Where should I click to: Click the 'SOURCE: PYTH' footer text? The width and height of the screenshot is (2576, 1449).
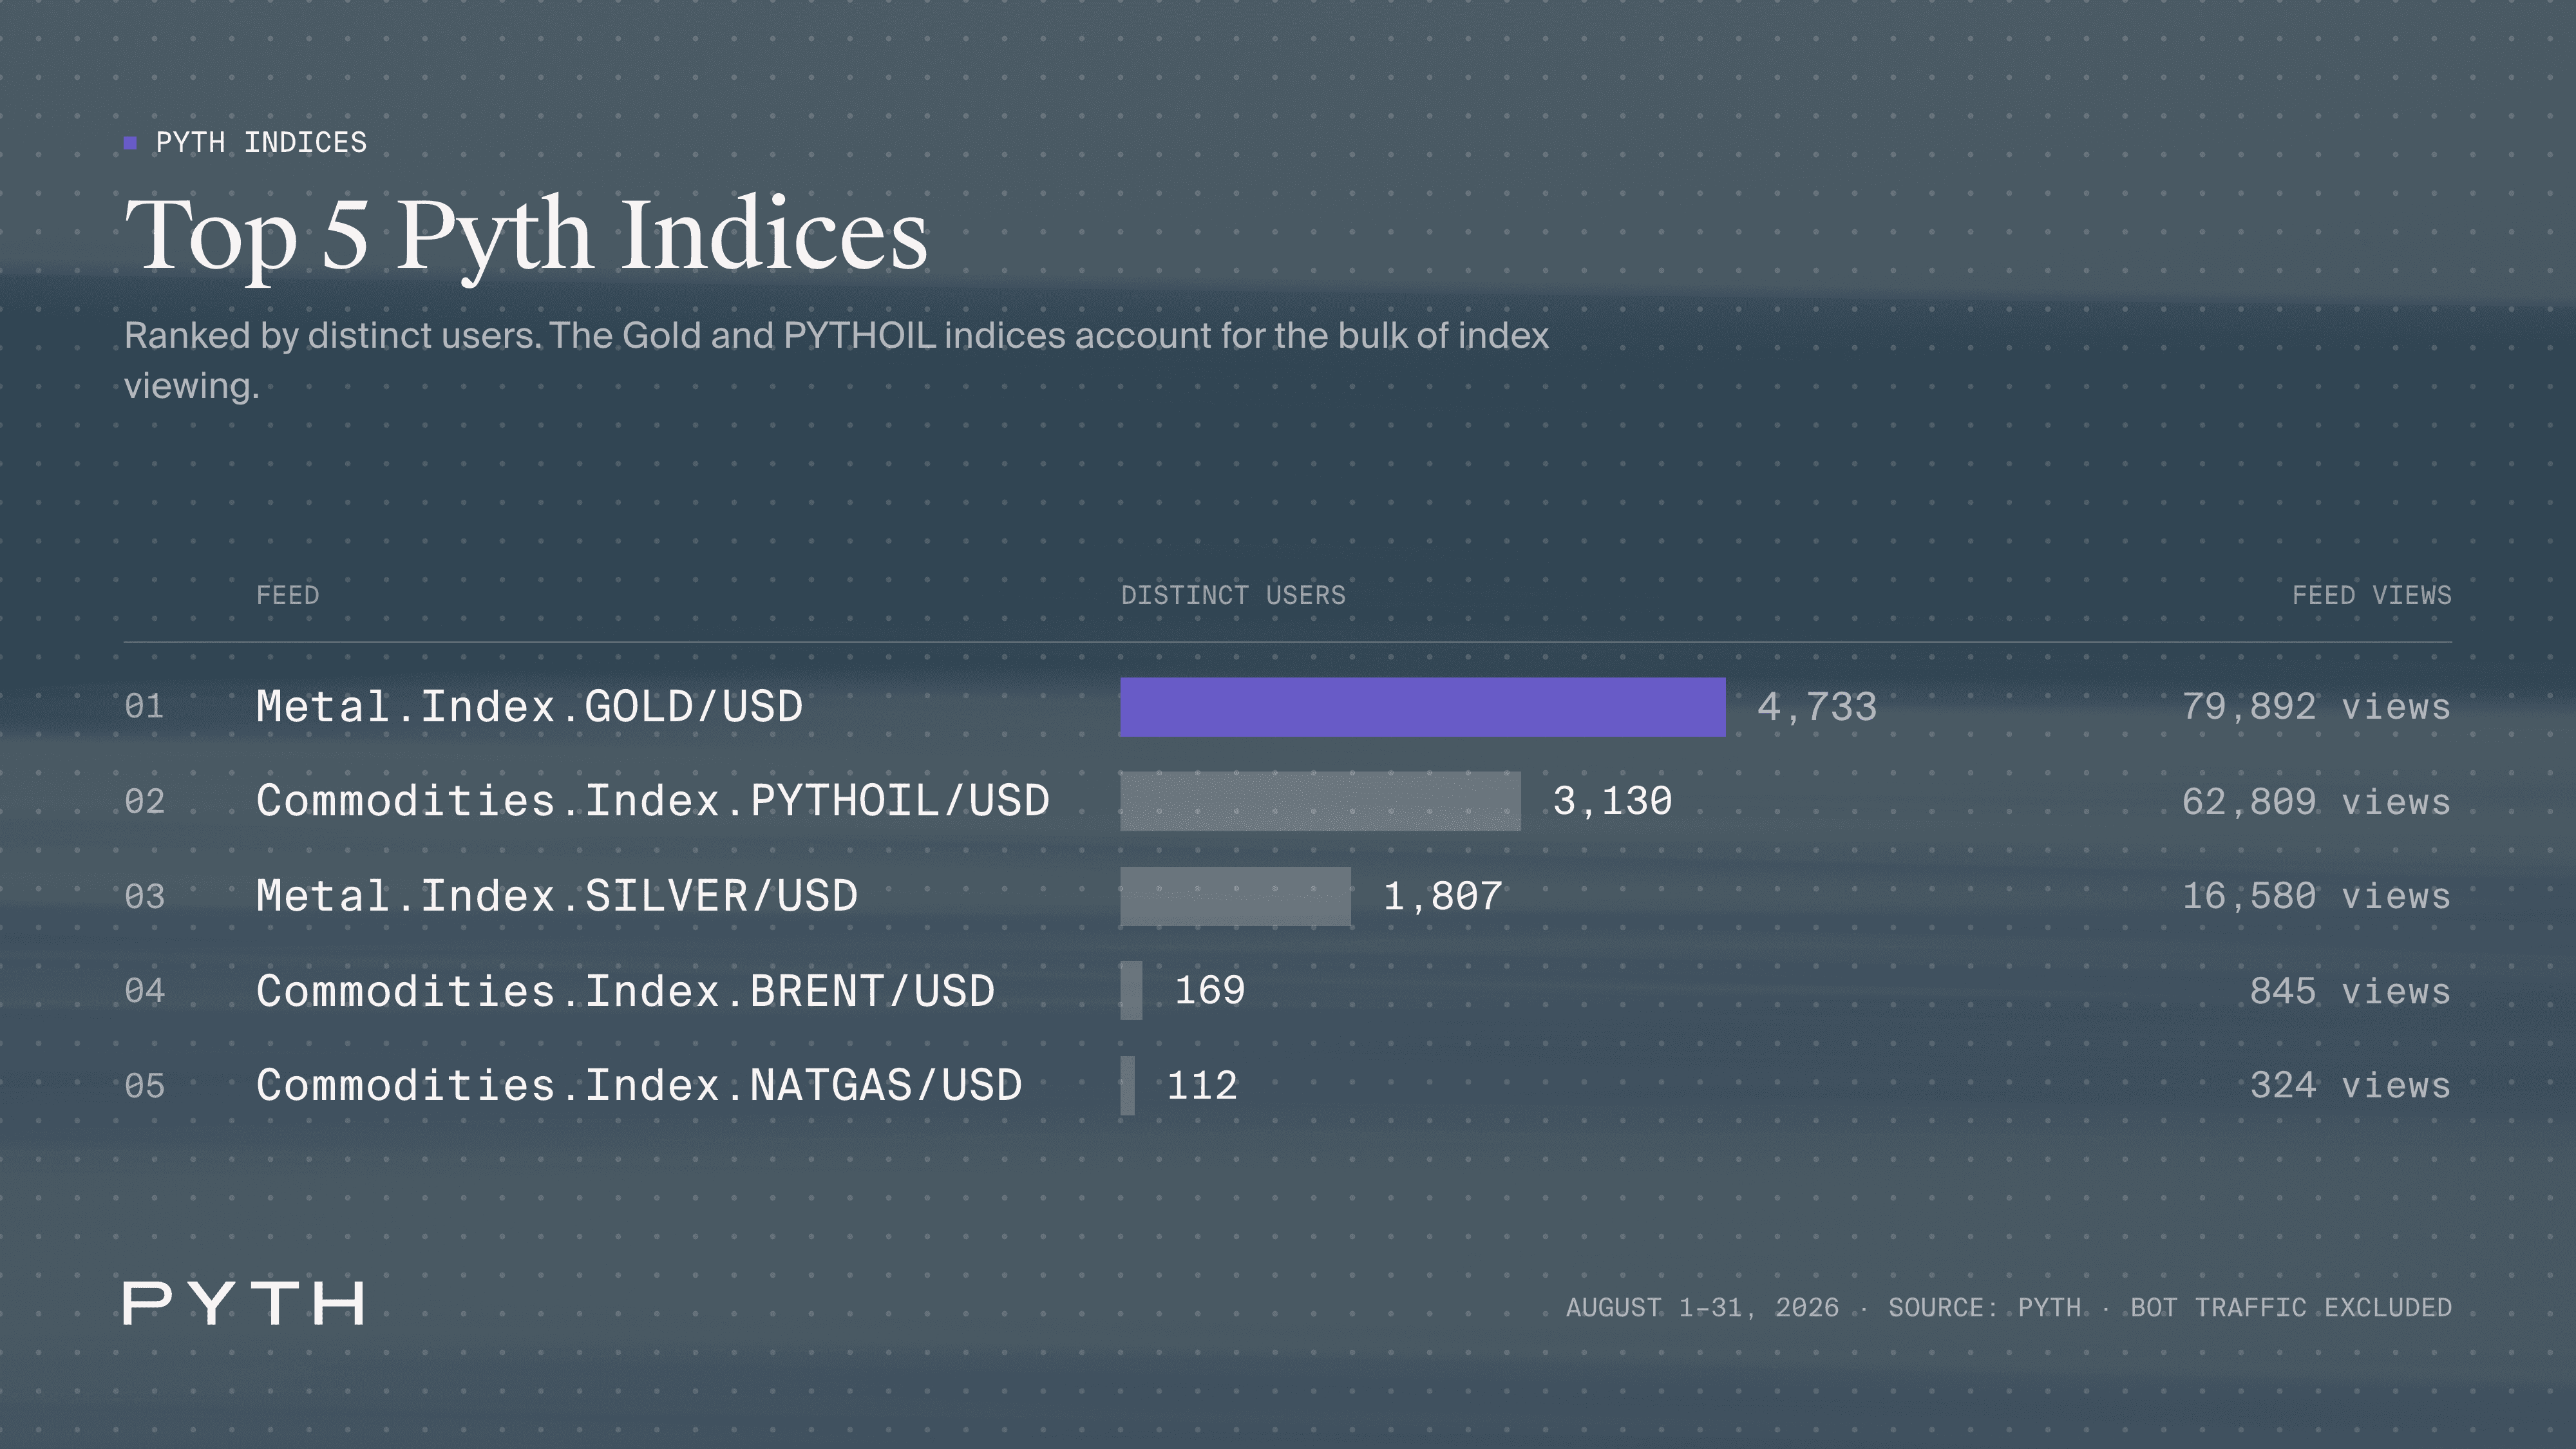click(x=1985, y=1308)
